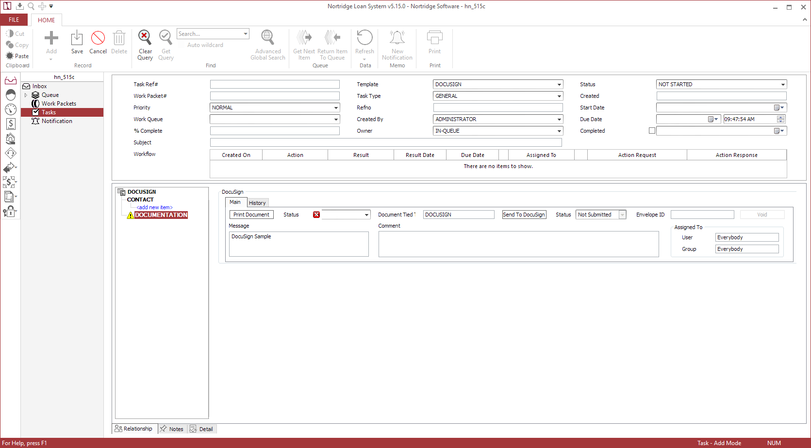The image size is (811, 448).
Task: Click the Delete record icon
Action: point(119,38)
